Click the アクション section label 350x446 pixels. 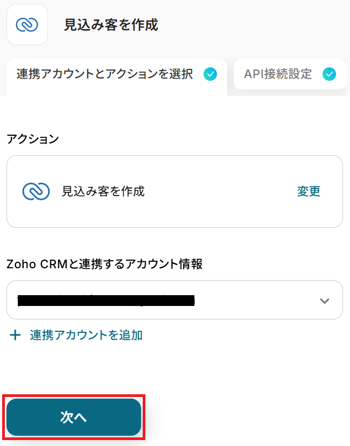pos(32,138)
